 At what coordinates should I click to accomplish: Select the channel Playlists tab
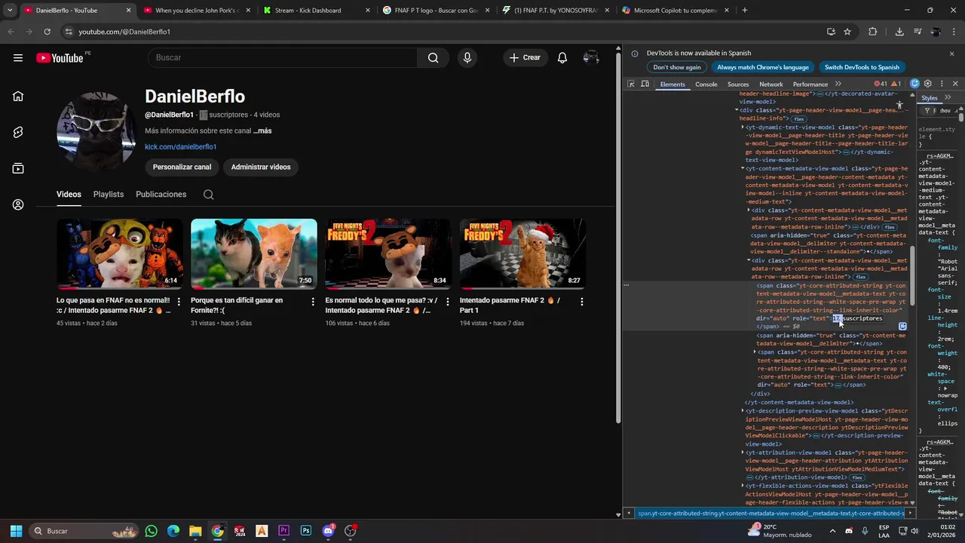(x=109, y=195)
